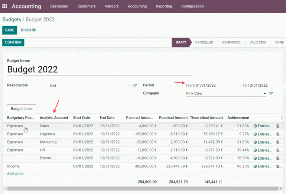
Task: Save the budget
Action: coord(10,30)
